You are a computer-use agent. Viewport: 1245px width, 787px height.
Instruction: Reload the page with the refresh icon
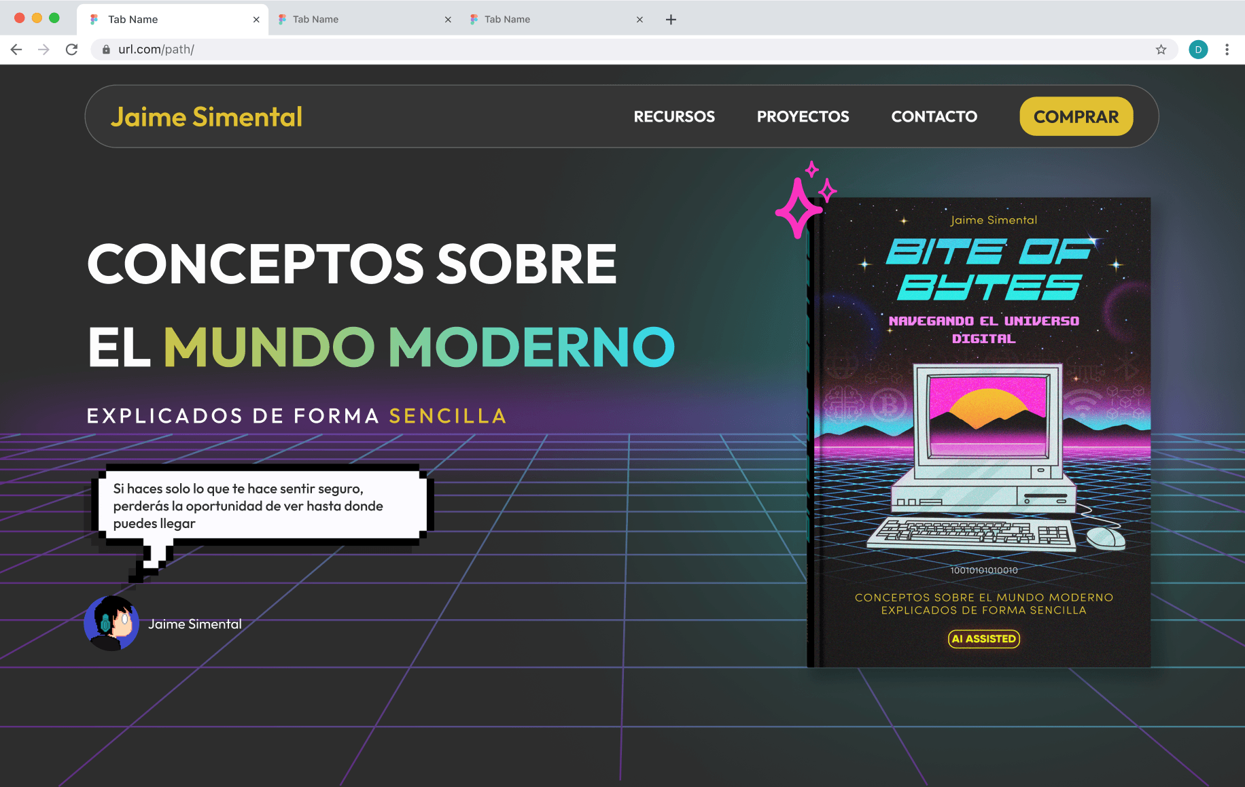click(71, 50)
